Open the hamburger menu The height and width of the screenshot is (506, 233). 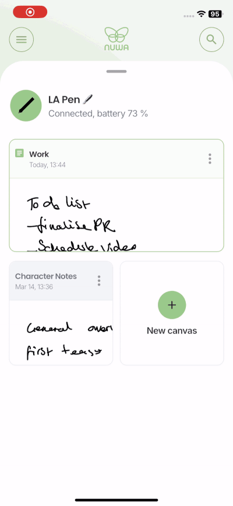21,40
